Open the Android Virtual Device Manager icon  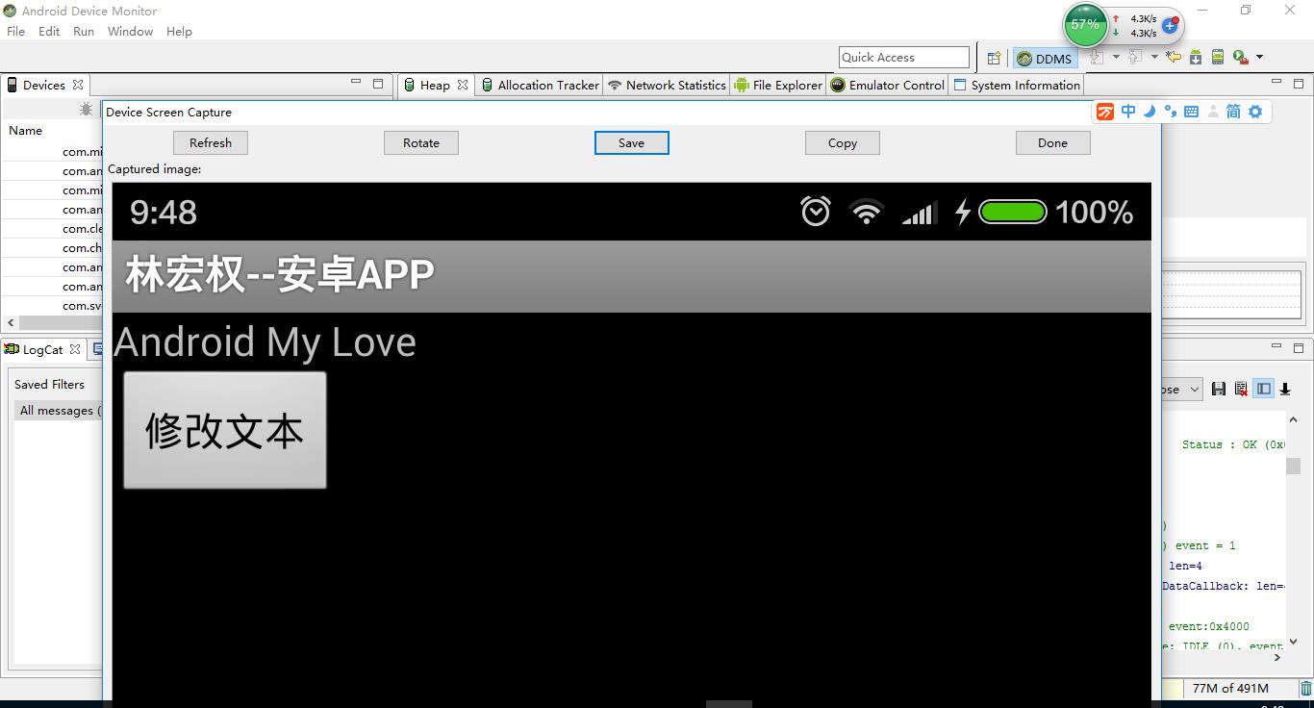[1218, 57]
